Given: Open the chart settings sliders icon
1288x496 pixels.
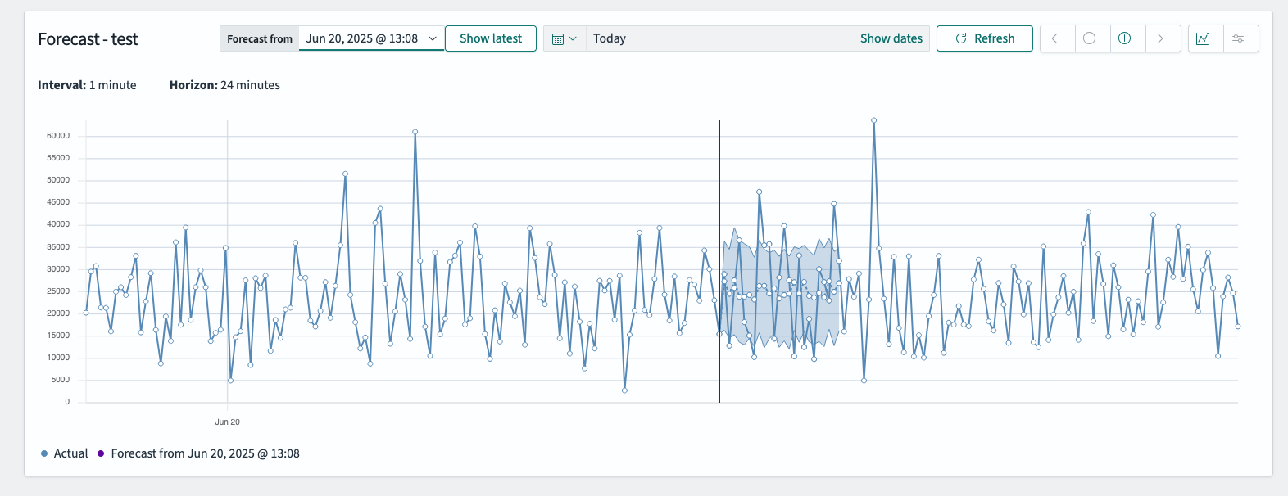Looking at the screenshot, I should click(1238, 38).
